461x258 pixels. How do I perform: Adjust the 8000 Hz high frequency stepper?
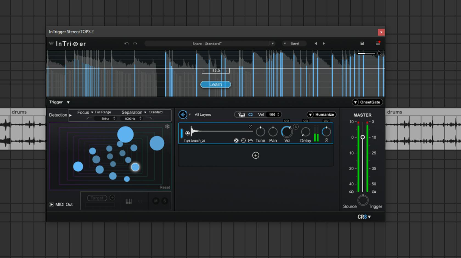pos(140,119)
